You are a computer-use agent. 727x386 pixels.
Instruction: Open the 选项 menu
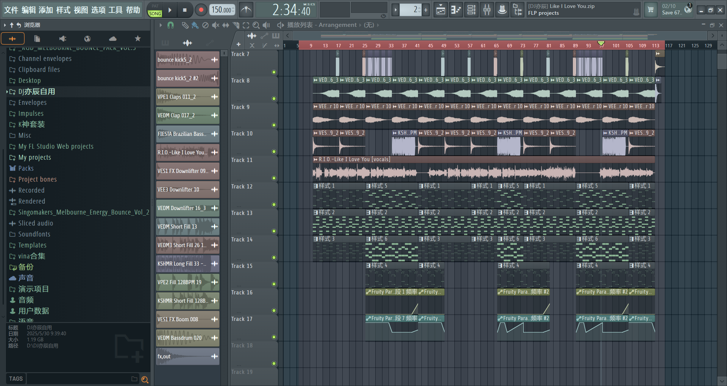(x=98, y=10)
